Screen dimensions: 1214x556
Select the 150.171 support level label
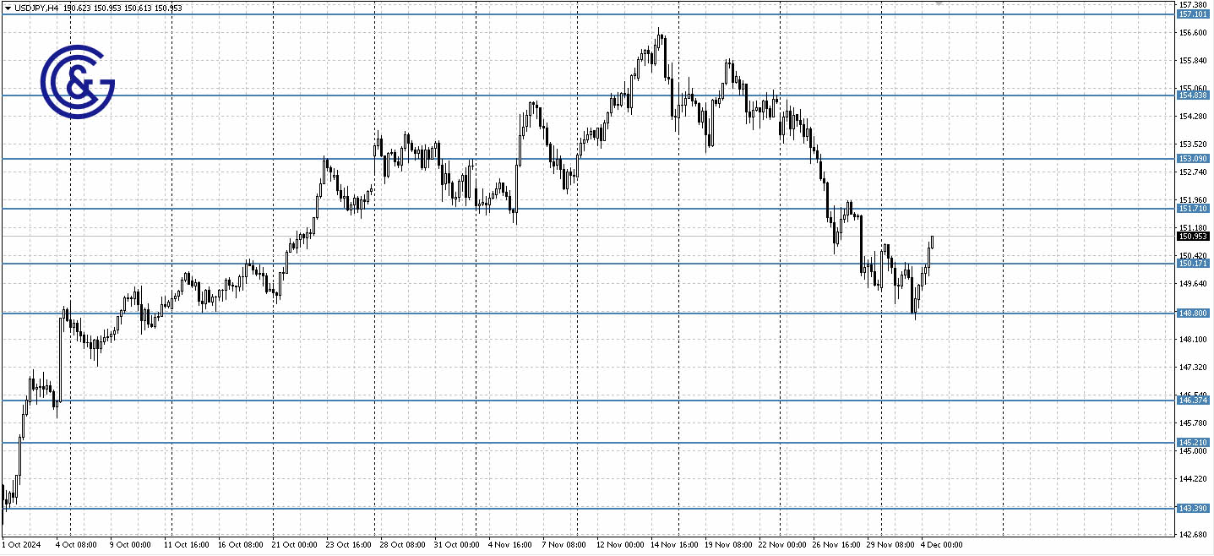click(1192, 264)
